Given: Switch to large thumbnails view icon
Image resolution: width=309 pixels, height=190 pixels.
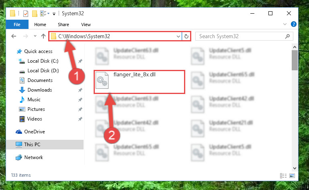Looking at the screenshot, I should pyautogui.click(x=292, y=176).
